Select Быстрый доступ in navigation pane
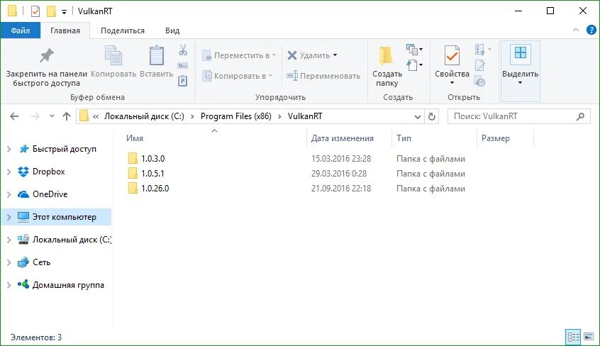 57,149
